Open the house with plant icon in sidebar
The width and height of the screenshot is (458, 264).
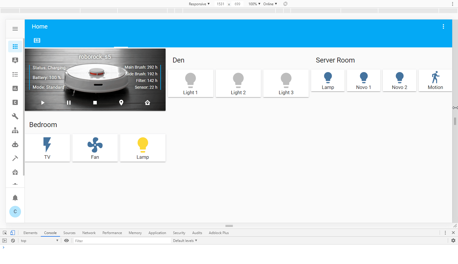(x=15, y=172)
